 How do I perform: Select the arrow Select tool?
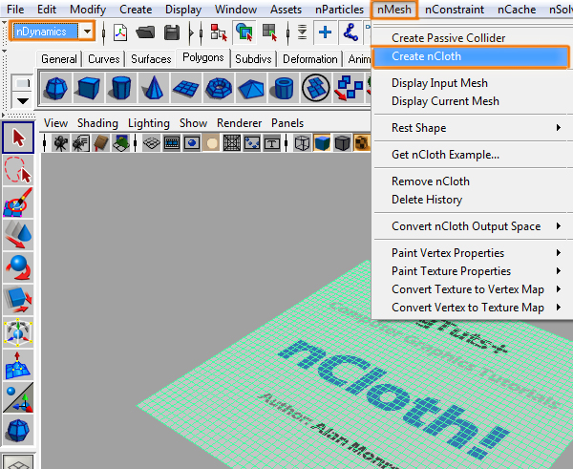18,138
